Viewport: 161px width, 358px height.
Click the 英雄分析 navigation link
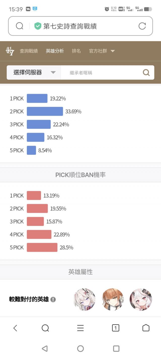tap(55, 51)
